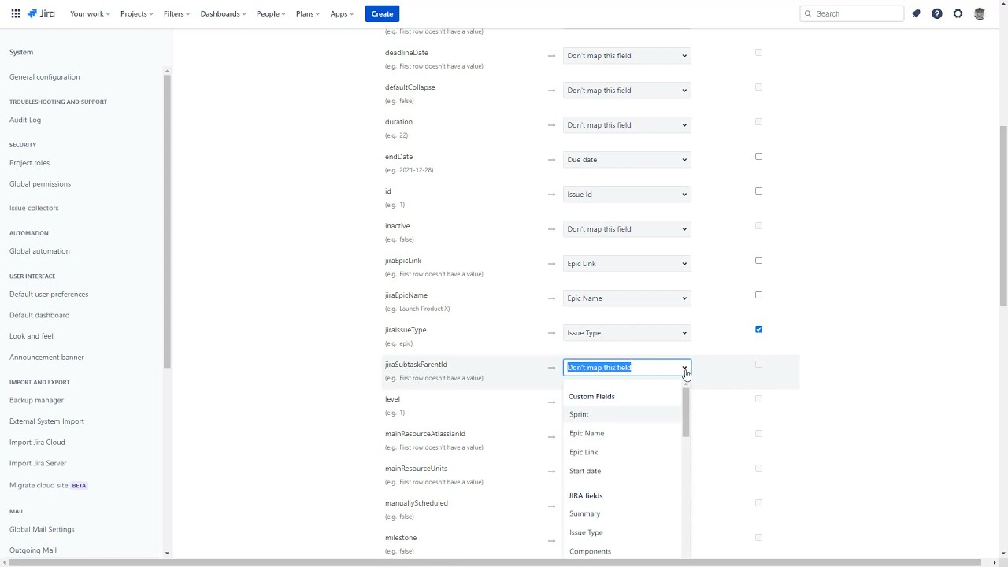Open the deadlineDate mapping dropdown
1008x567 pixels.
(x=627, y=56)
